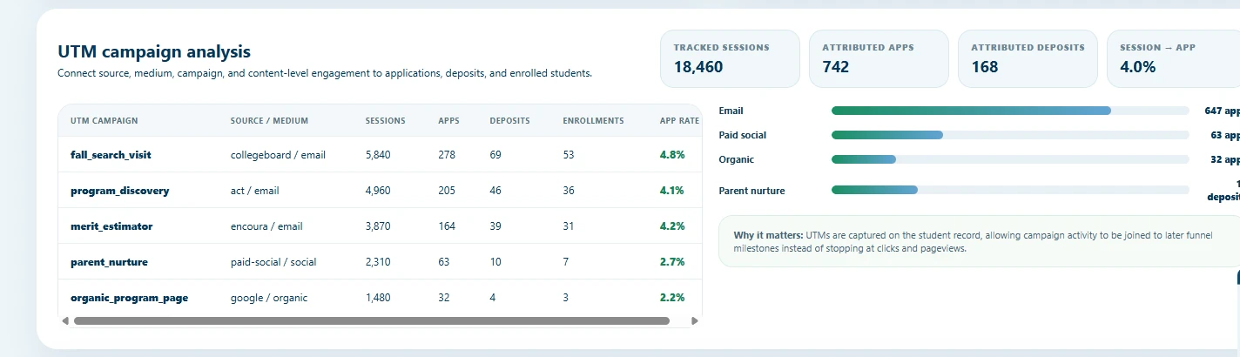Select the merit_estimator campaign name

111,226
